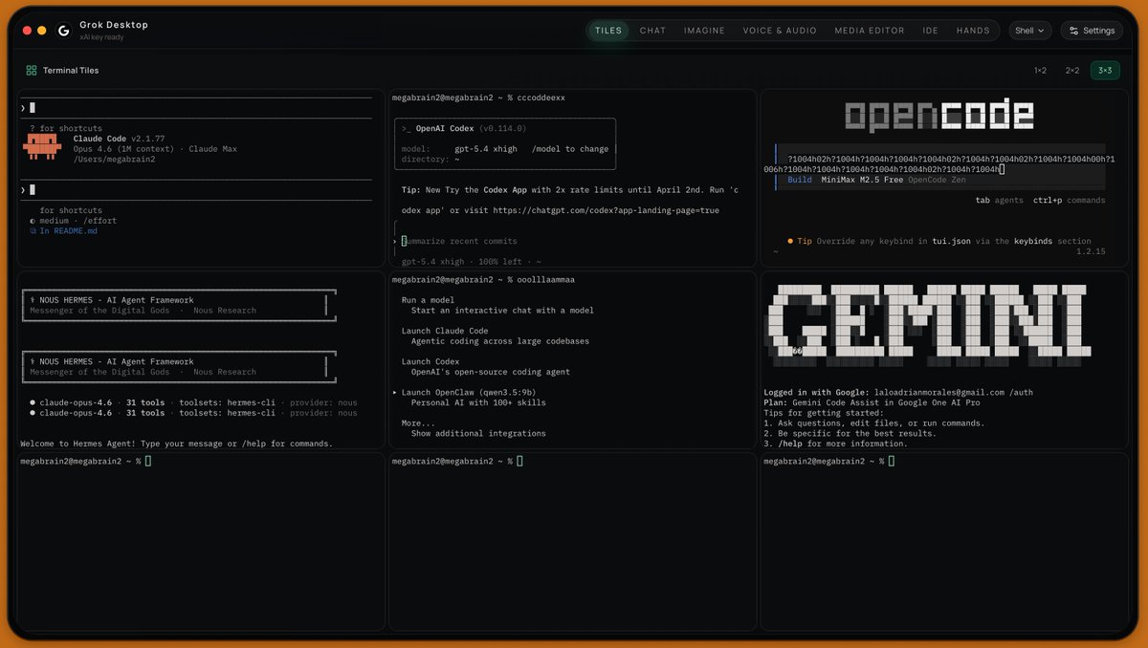Click 'ctrl+p commands' hint in opencode
The width and height of the screenshot is (1148, 648).
coord(1069,201)
